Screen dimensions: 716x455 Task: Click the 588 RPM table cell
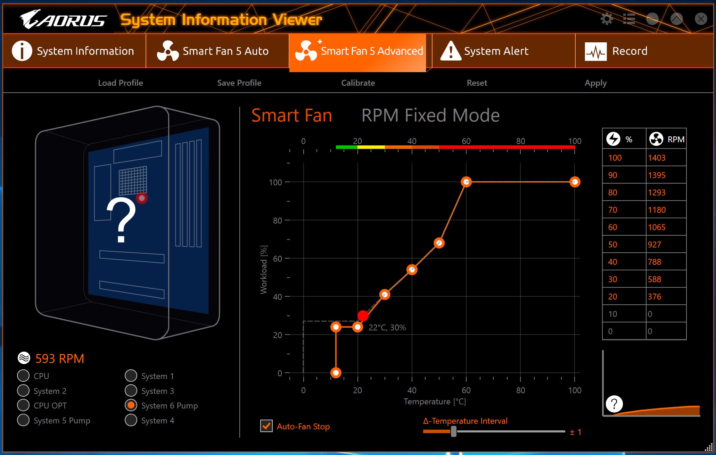(x=666, y=279)
